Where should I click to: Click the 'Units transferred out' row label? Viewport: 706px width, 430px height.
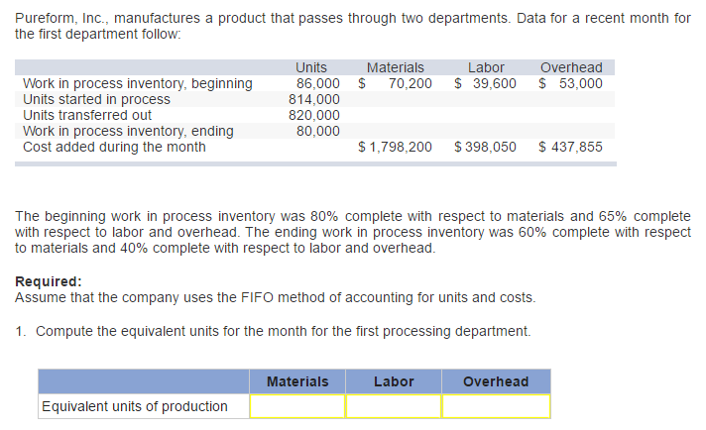(87, 115)
